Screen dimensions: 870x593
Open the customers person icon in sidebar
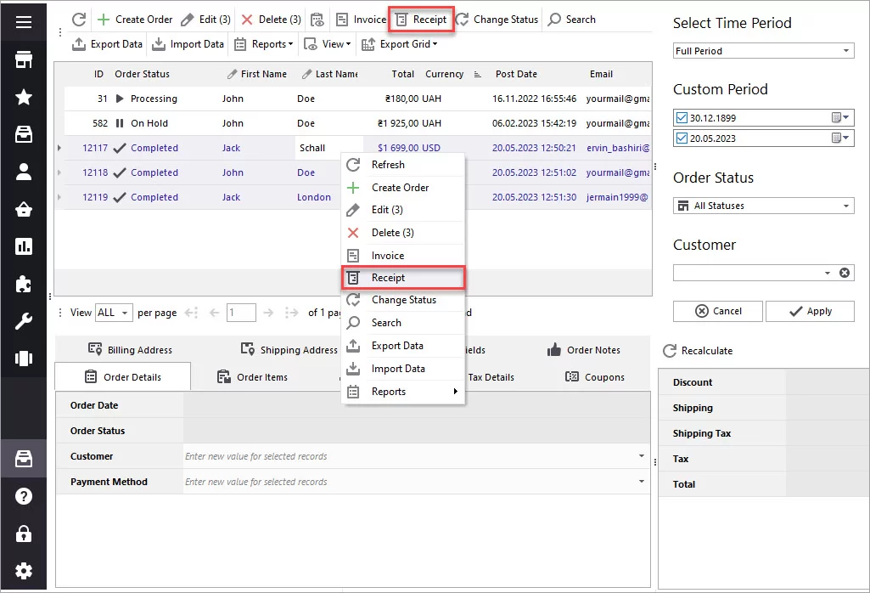click(x=24, y=172)
